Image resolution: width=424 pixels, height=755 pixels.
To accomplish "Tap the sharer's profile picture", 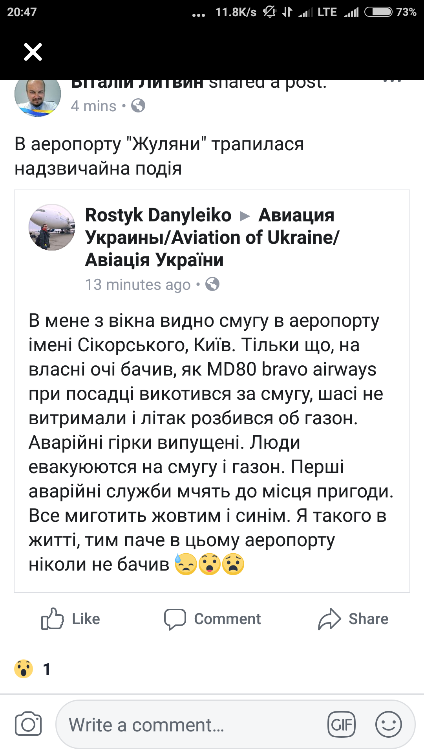I will (38, 97).
